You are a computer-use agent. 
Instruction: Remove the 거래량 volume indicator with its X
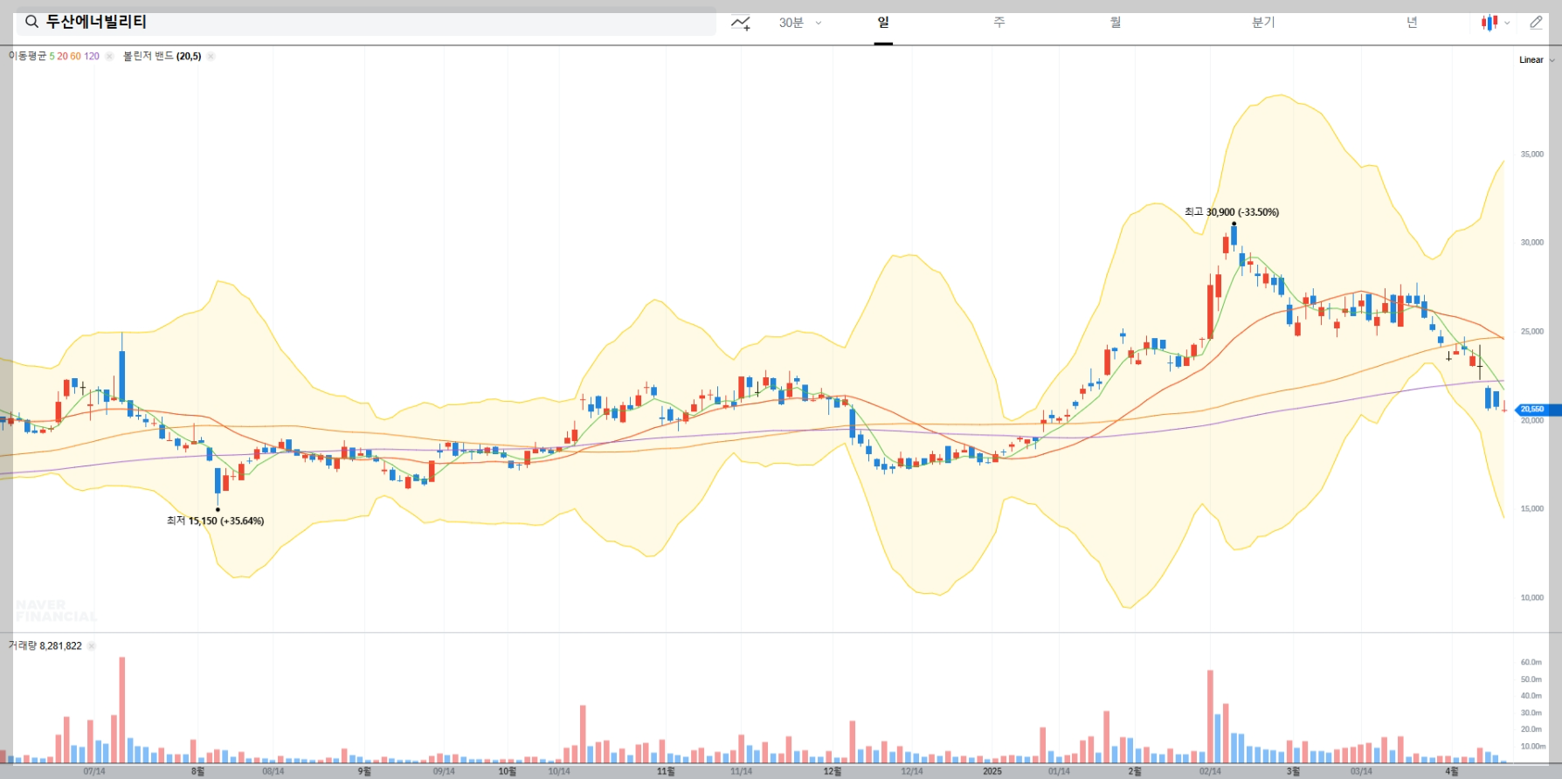91,646
